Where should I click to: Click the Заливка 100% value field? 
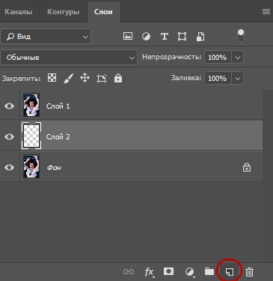point(218,79)
